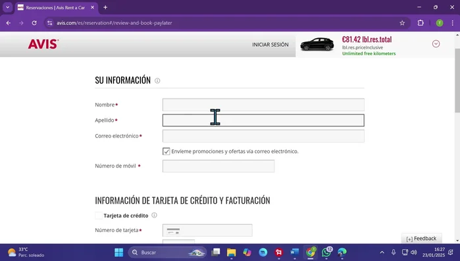Open Microsoft Word from the taskbar

click(x=295, y=252)
